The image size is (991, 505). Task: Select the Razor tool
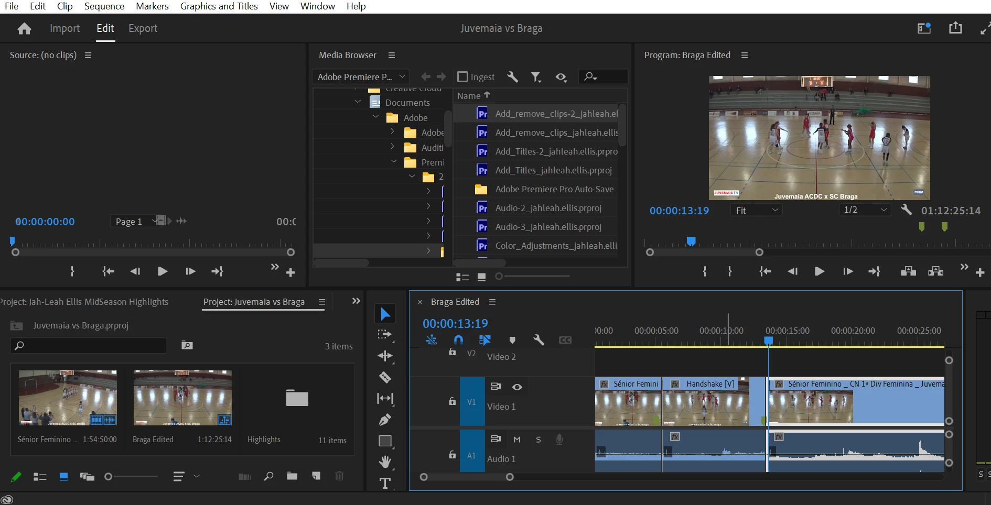pos(385,377)
